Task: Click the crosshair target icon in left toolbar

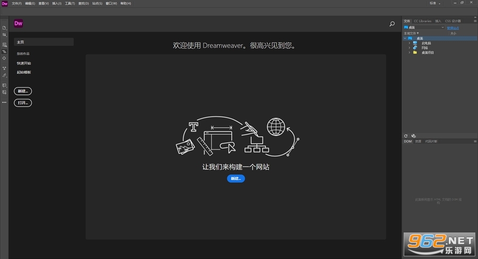Action: click(4, 58)
